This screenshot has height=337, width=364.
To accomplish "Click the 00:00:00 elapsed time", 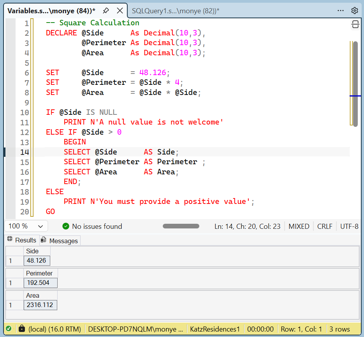I will (x=260, y=329).
